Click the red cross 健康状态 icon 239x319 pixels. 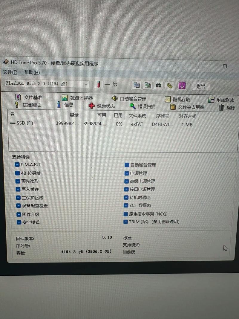point(92,106)
